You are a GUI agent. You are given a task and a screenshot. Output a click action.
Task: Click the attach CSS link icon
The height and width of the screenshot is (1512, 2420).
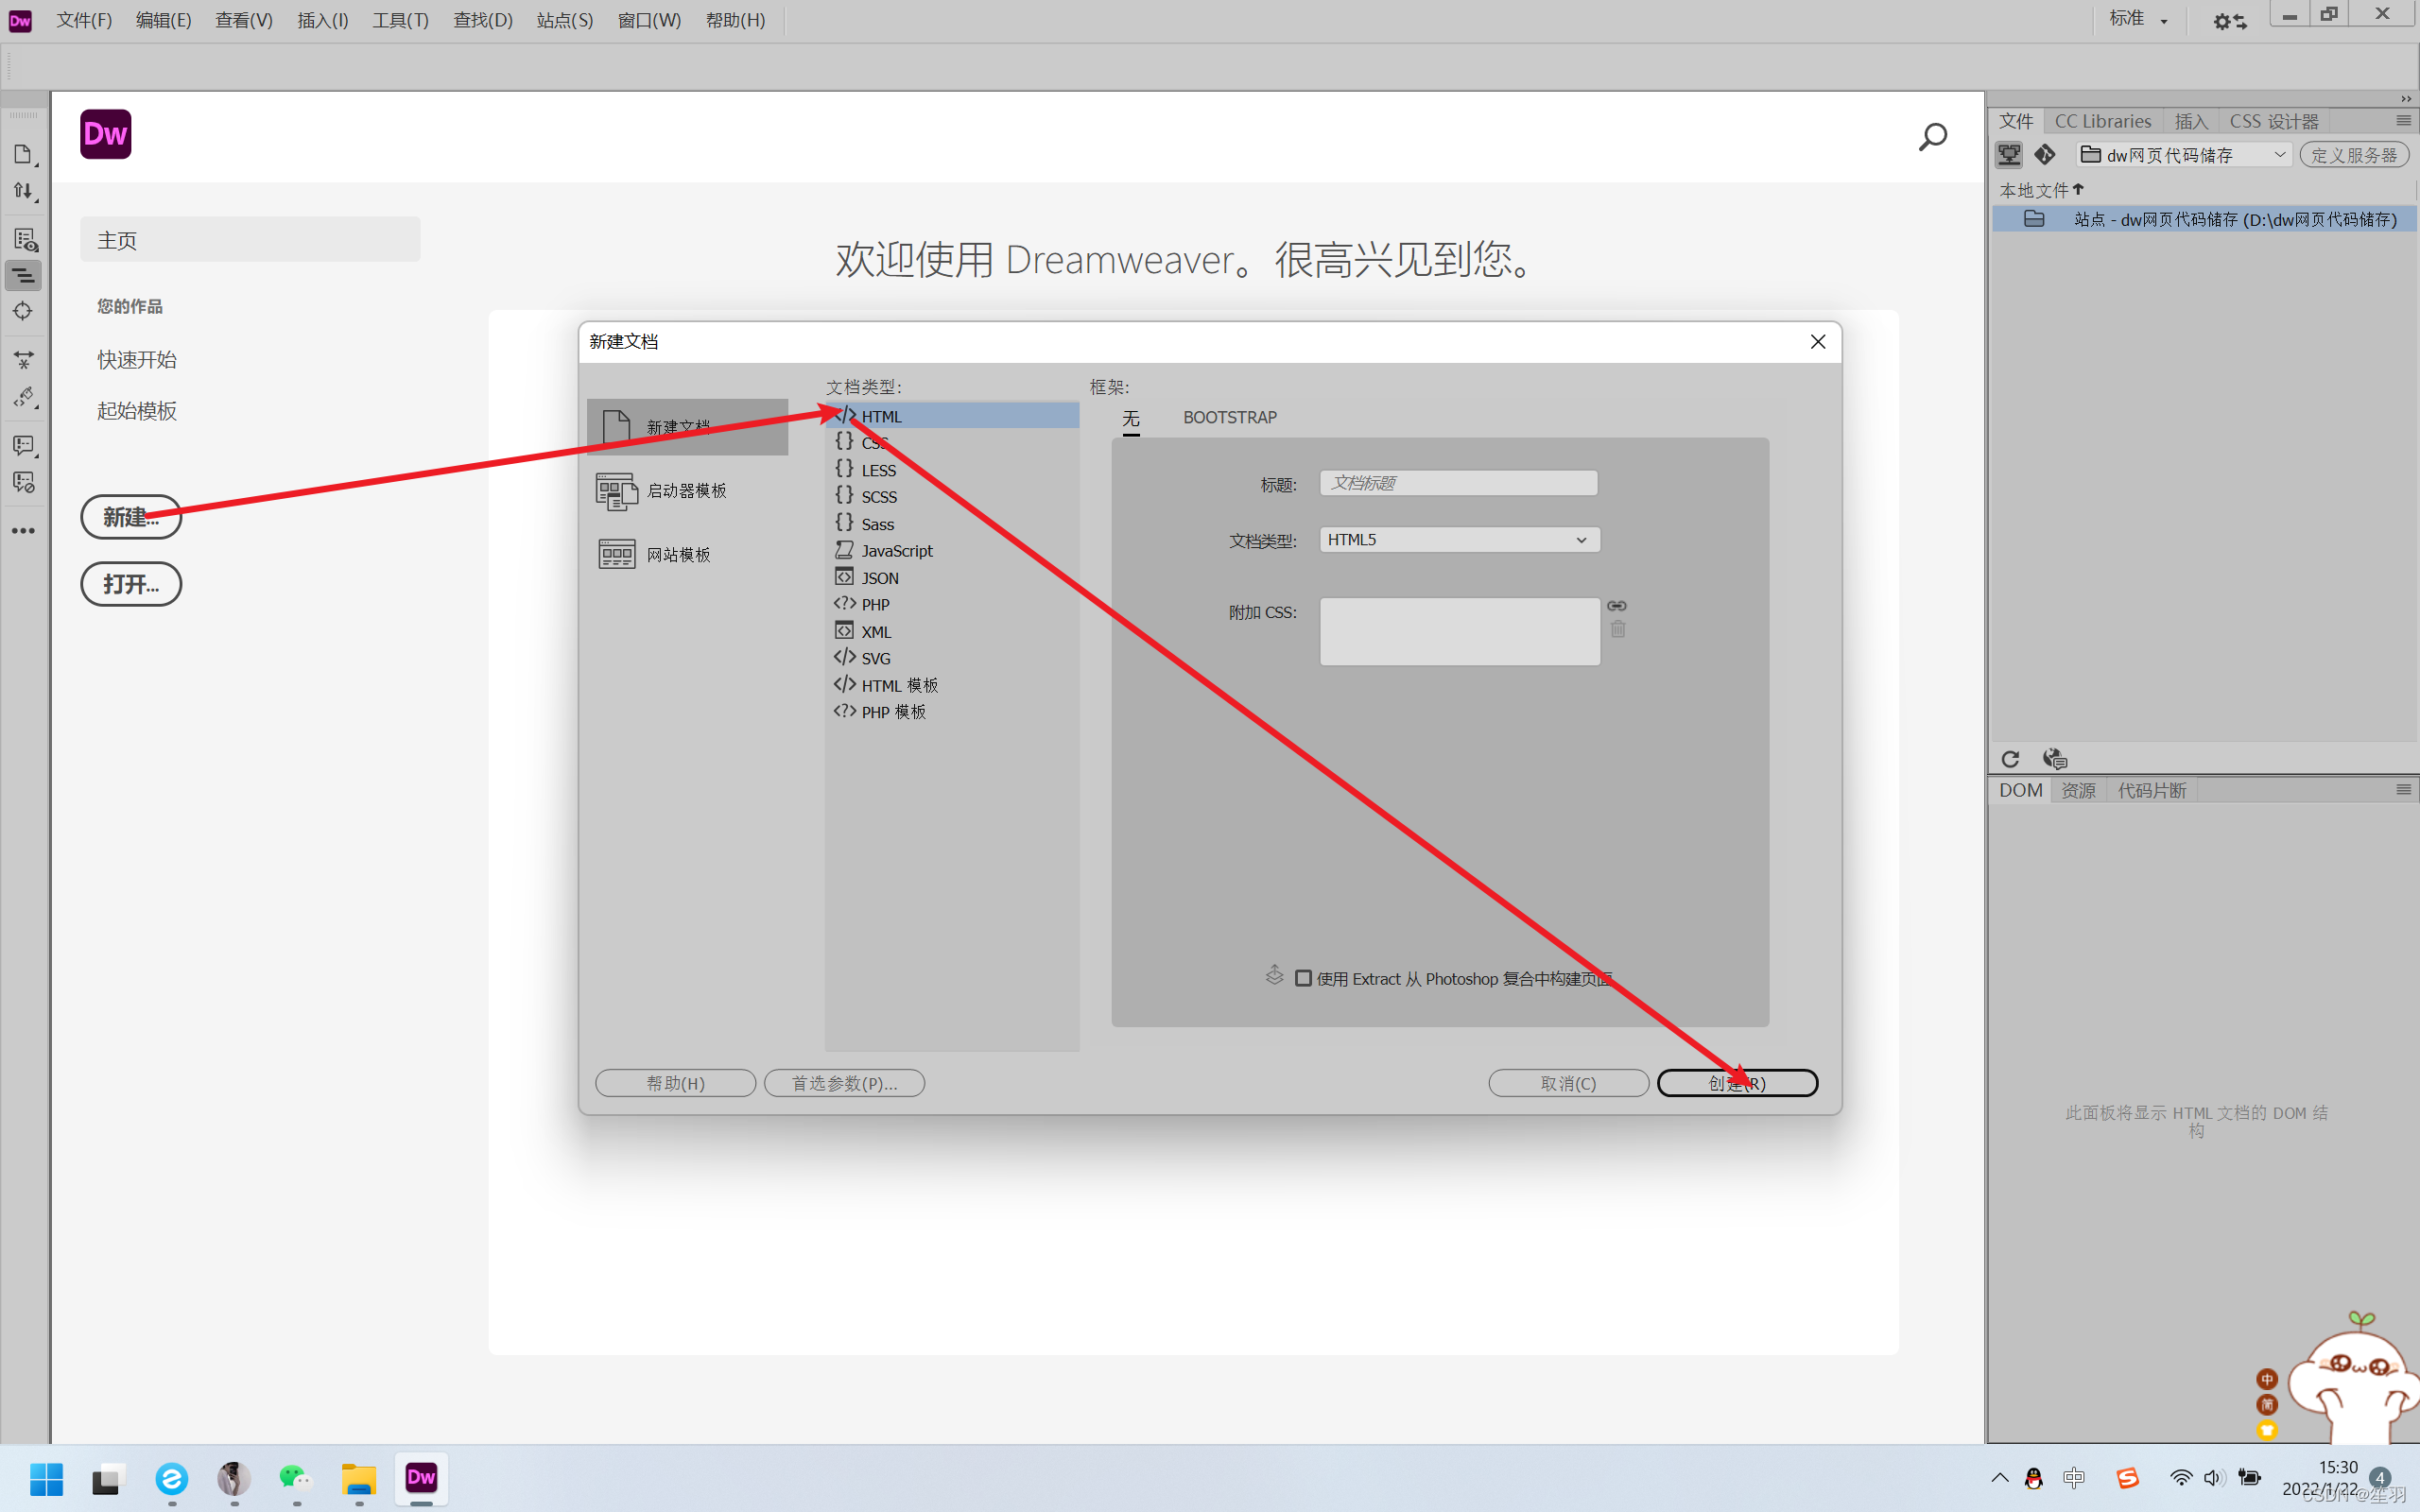(1616, 605)
